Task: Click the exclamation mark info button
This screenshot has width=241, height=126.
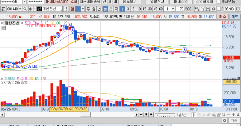Action: [66, 9]
